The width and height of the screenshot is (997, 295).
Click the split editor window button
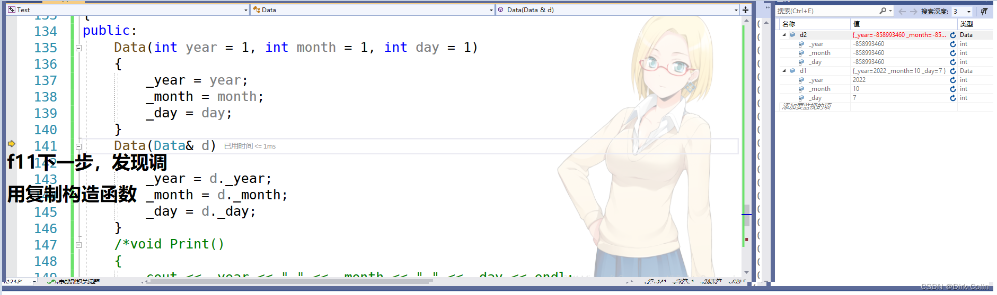[745, 10]
